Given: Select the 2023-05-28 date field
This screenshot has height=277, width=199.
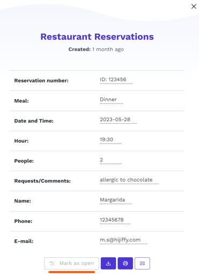Looking at the screenshot, I should 118,120.
